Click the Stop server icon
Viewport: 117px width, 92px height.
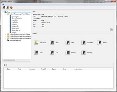click(68, 43)
